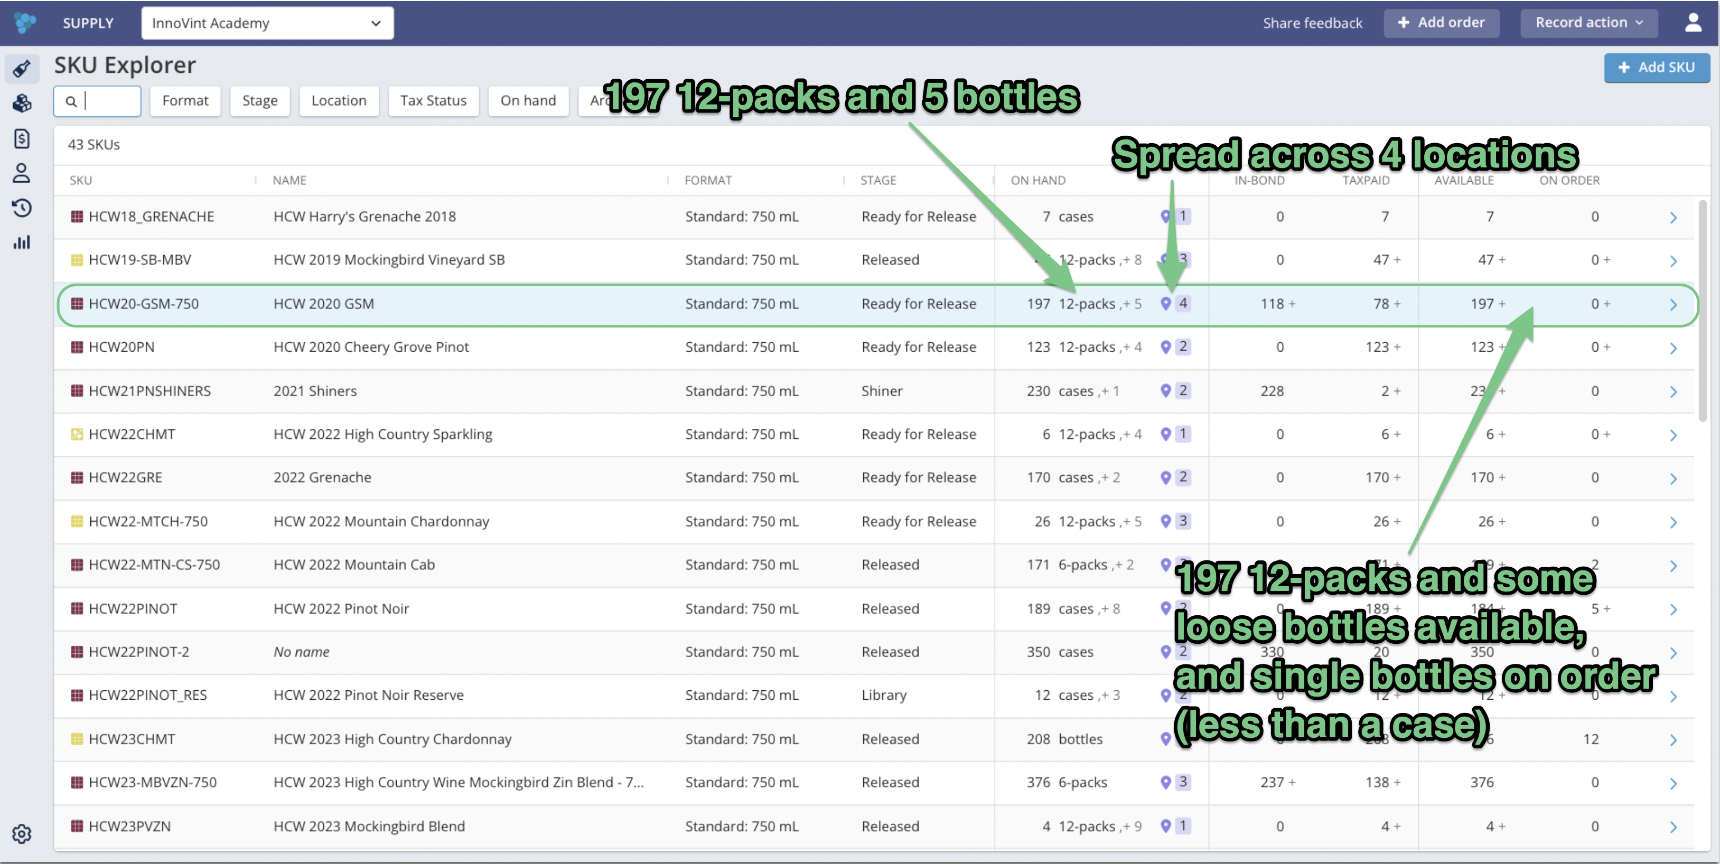Expand the HCW20-GSM-750 row chevron
Screen dimensions: 1720x864
click(1674, 305)
